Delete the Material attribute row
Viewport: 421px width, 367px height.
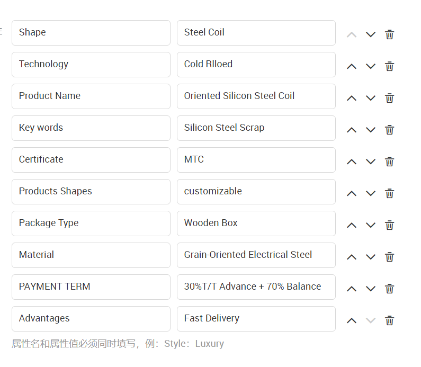pyautogui.click(x=389, y=257)
